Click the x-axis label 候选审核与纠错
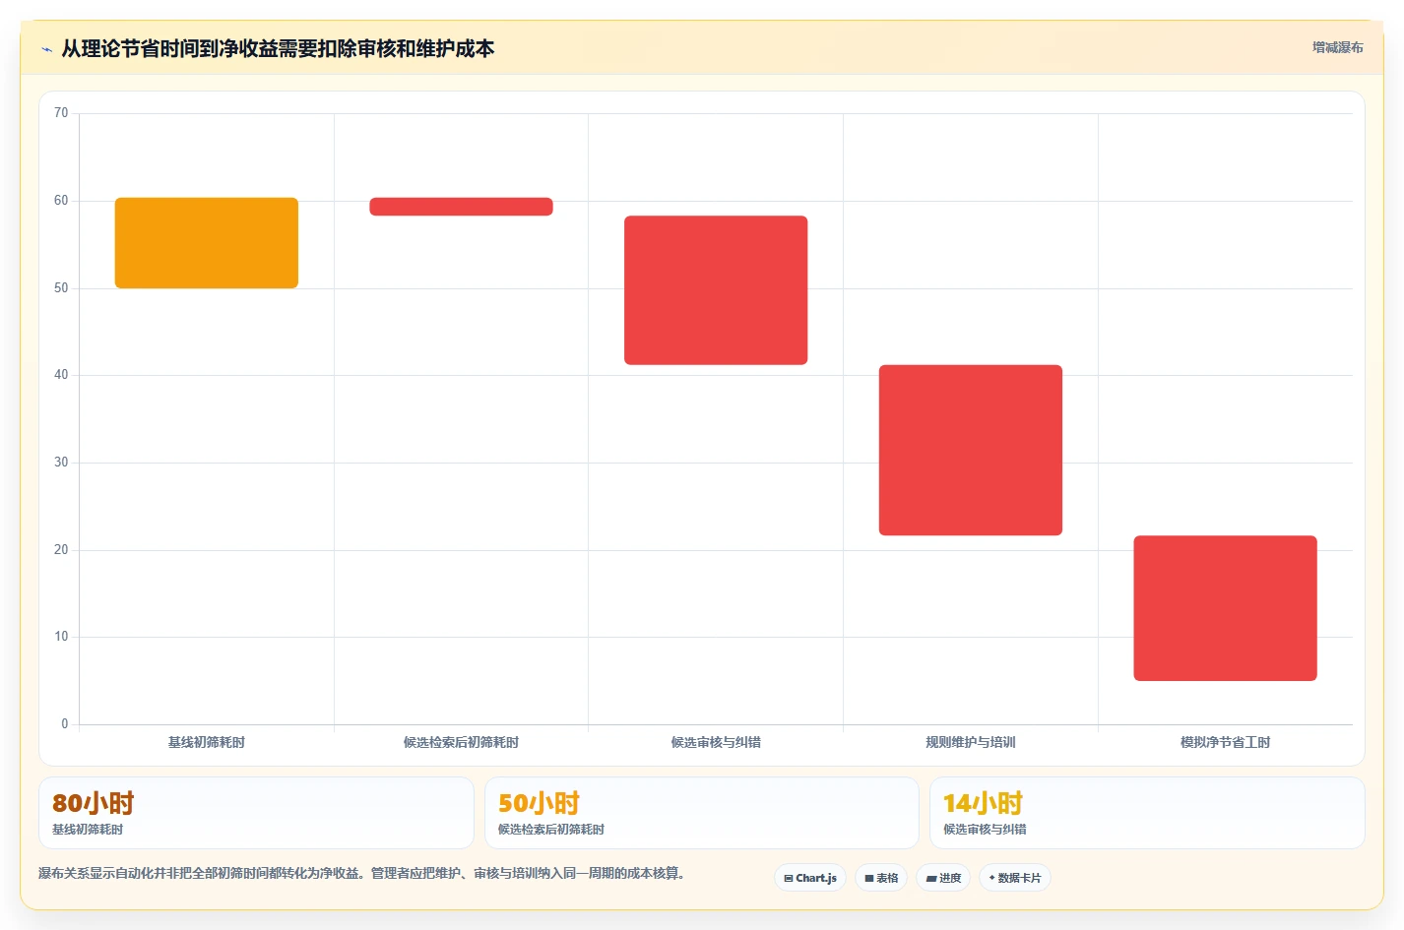This screenshot has height=930, width=1404. pos(716,742)
